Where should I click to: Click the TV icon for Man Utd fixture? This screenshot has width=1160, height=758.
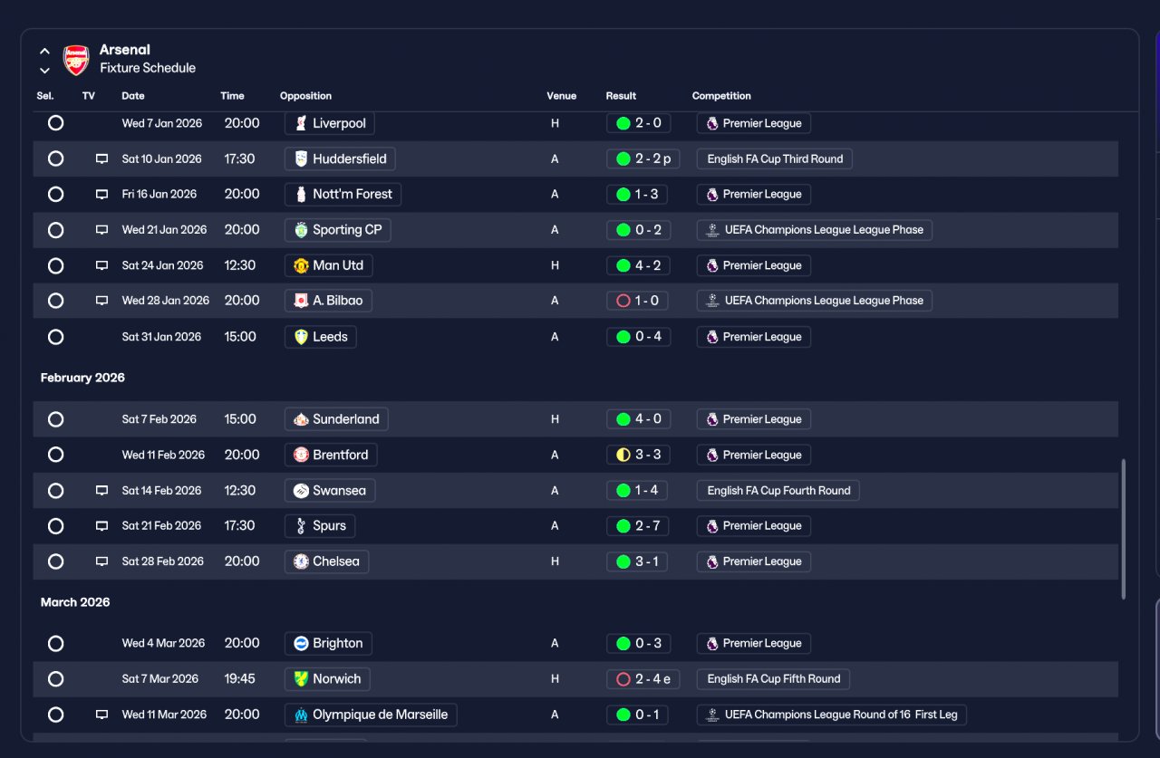[101, 265]
